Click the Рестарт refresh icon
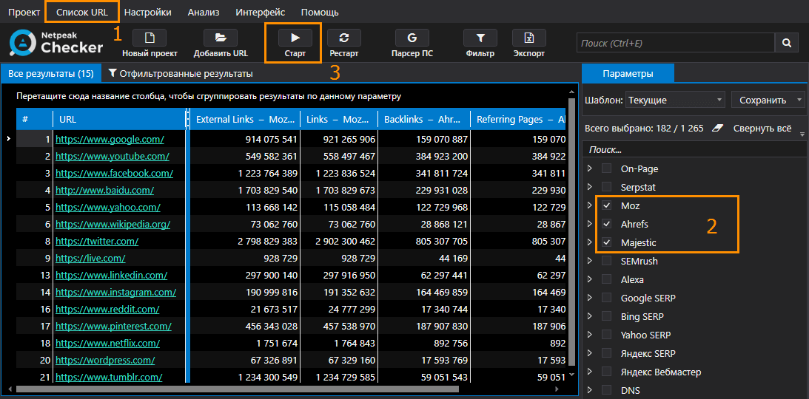This screenshot has height=399, width=809. point(344,38)
